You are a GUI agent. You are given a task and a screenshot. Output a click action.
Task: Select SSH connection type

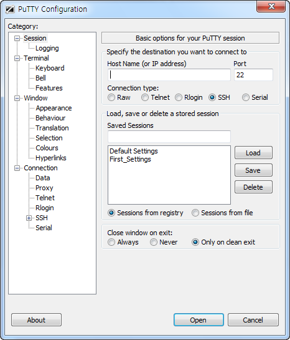point(219,97)
